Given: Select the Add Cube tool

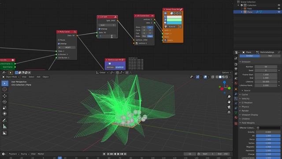Looking at the screenshot, I should tap(5, 133).
